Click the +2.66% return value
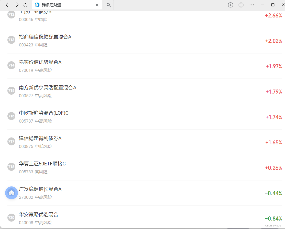The image size is (285, 229). (273, 15)
